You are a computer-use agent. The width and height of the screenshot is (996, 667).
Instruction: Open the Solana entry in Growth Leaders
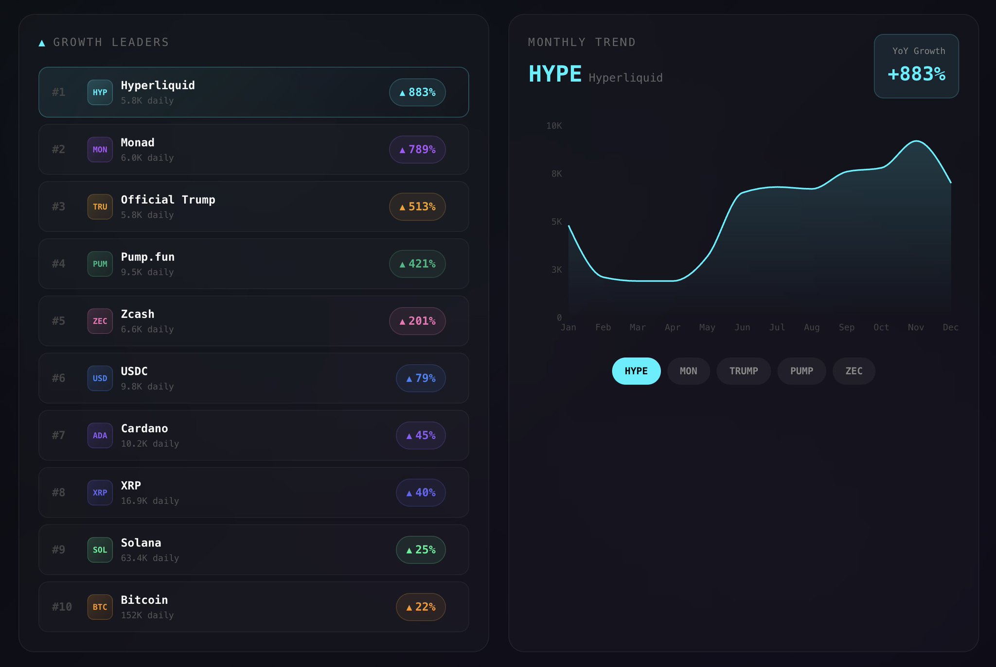tap(253, 549)
